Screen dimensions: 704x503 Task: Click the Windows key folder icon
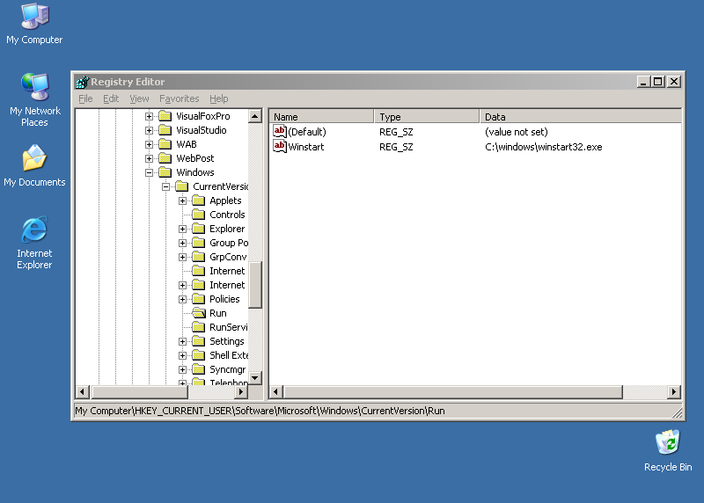165,172
